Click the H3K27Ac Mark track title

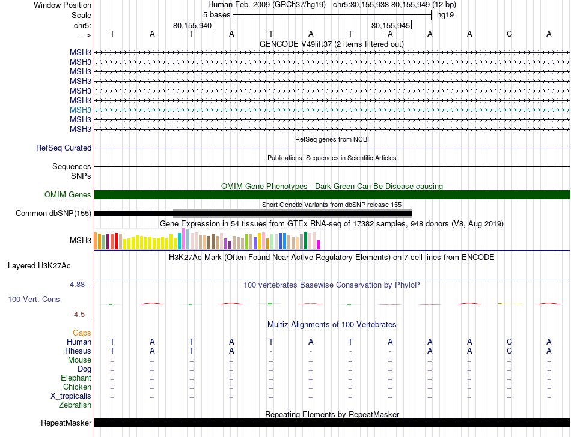click(x=331, y=258)
